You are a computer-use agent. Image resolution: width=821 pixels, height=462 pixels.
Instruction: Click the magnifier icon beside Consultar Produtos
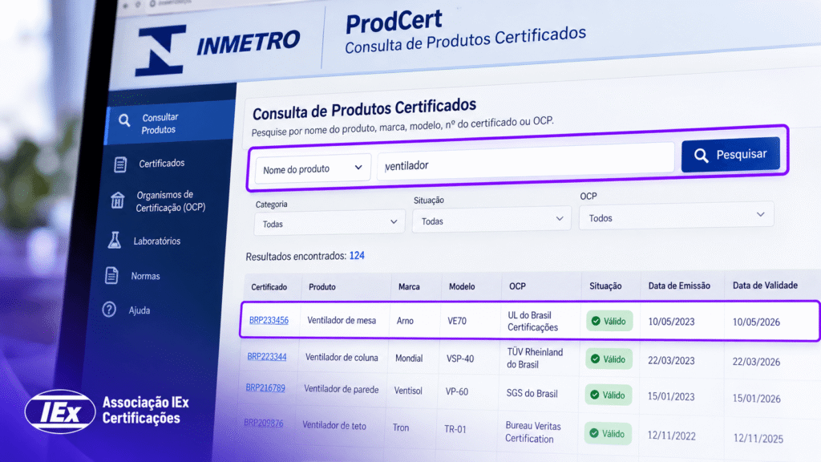click(124, 120)
